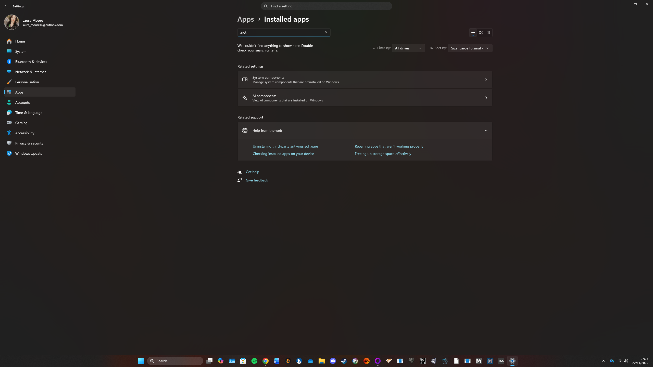Select list view as the display mode
The width and height of the screenshot is (653, 367).
tap(473, 33)
